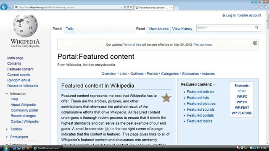The image size is (269, 151).
Task: Open Featured articles link
Action: [x=200, y=91]
